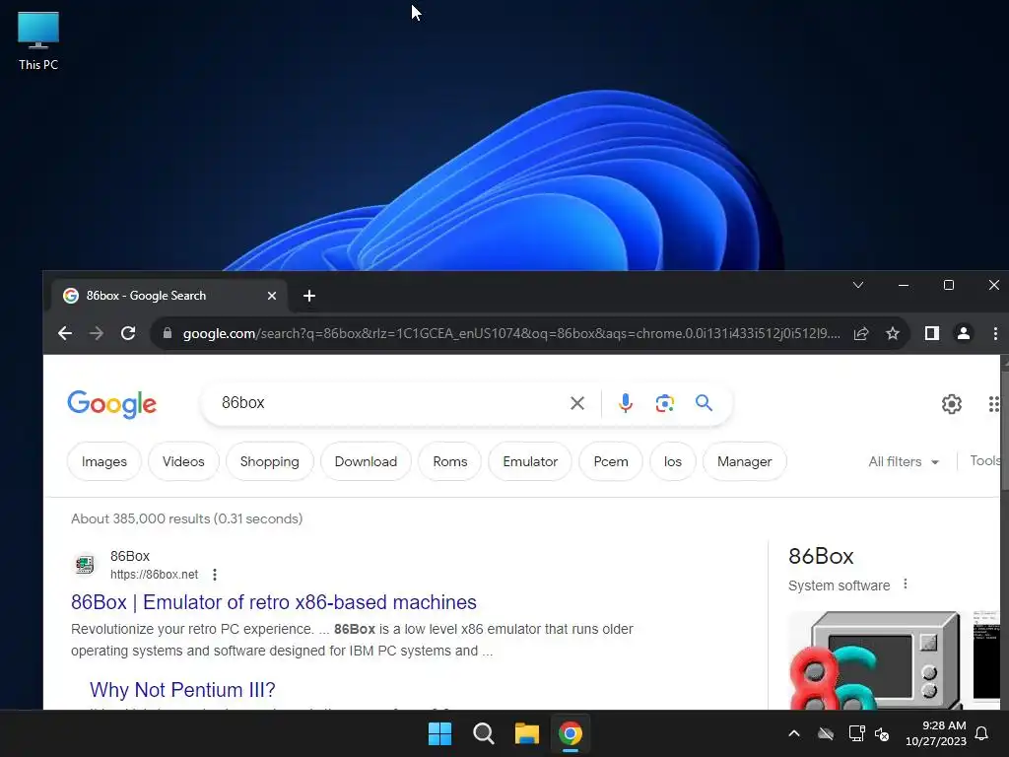Apply the Emulator search chip

[x=530, y=461]
